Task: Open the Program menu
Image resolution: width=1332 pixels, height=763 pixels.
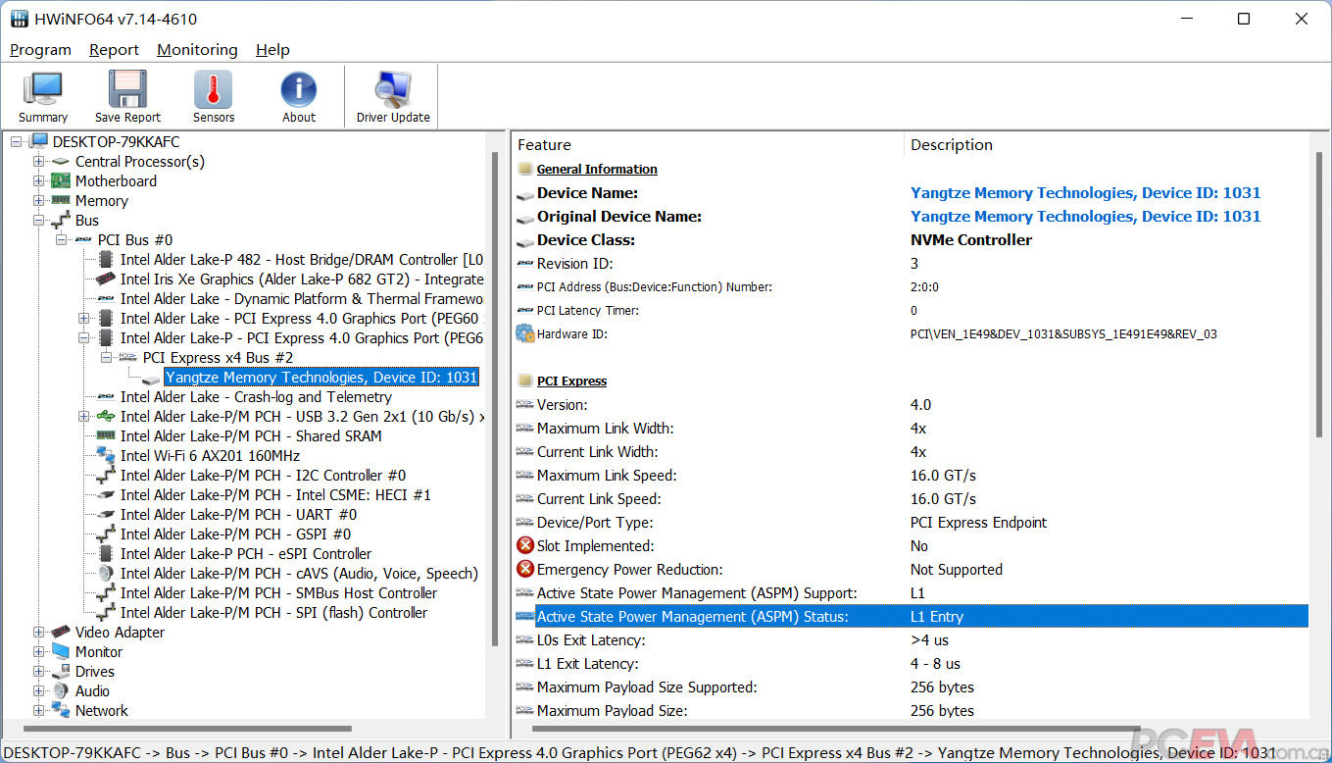Action: coord(40,50)
